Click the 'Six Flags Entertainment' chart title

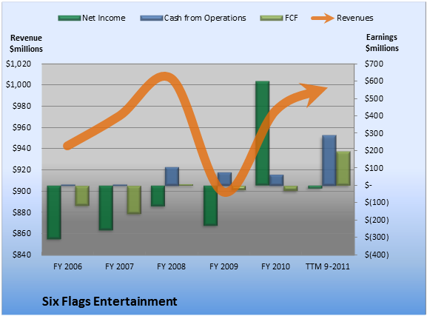tap(110, 301)
